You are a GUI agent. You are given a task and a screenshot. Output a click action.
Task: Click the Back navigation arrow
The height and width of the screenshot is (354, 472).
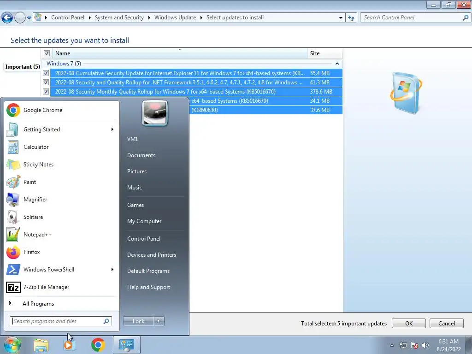(7, 18)
